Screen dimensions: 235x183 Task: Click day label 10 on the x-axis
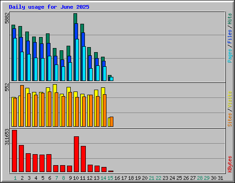[x=76, y=178]
